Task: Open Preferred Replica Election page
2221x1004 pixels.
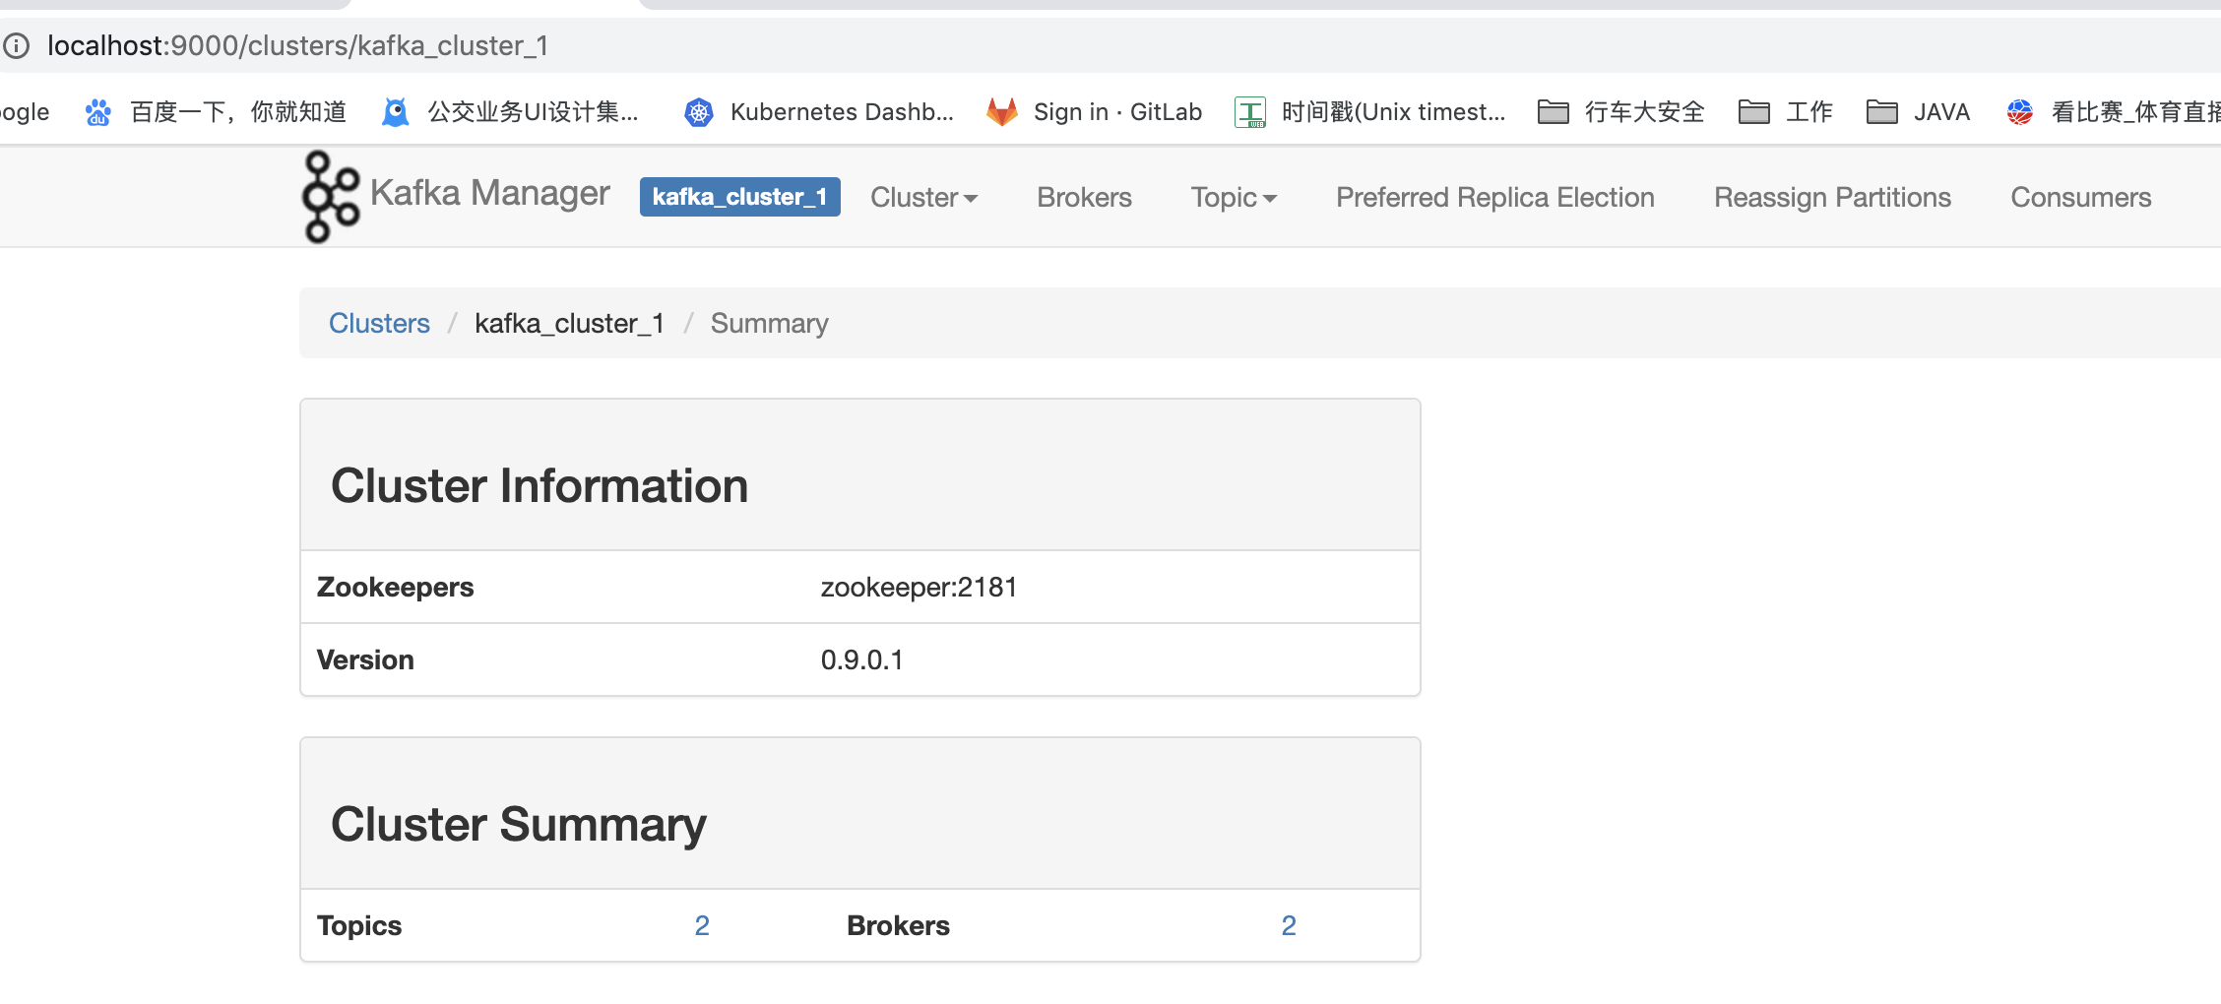Action: (x=1494, y=197)
